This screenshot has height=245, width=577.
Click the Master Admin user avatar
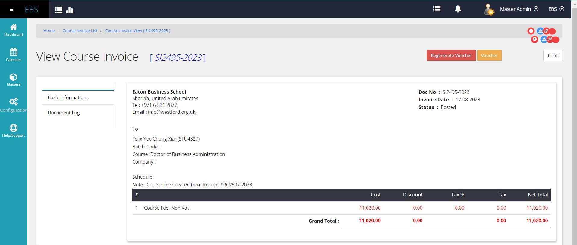[x=489, y=10]
